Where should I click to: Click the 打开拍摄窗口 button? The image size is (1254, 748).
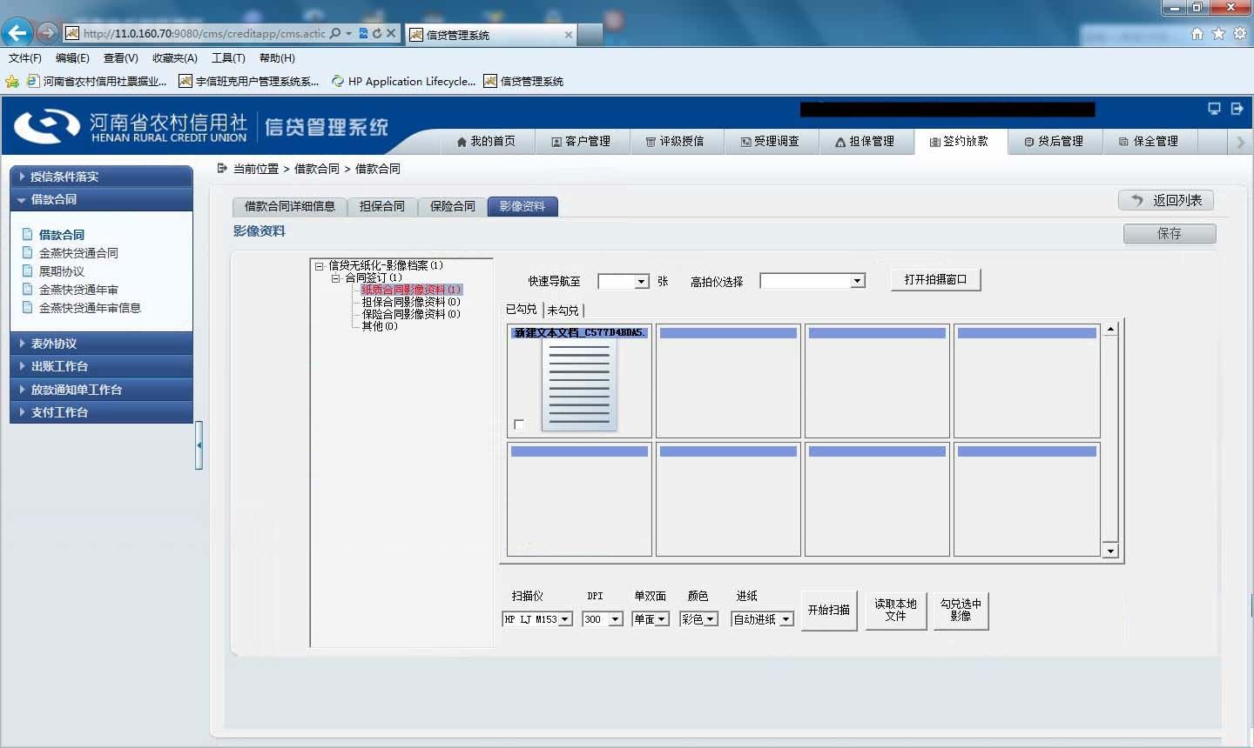(x=936, y=280)
